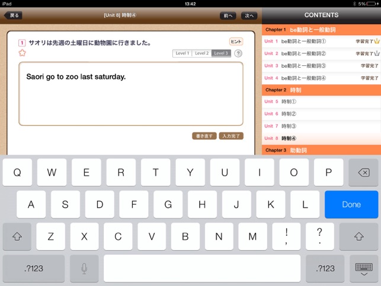Viewport: 381px width, 286px height.
Task: Tap the P key
Action: click(328, 172)
